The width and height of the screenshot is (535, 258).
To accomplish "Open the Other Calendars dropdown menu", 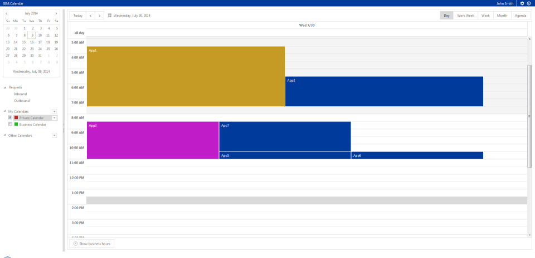I will pyautogui.click(x=54, y=136).
